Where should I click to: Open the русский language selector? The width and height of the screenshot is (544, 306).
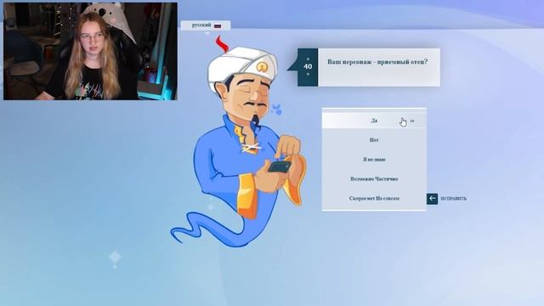click(x=206, y=25)
